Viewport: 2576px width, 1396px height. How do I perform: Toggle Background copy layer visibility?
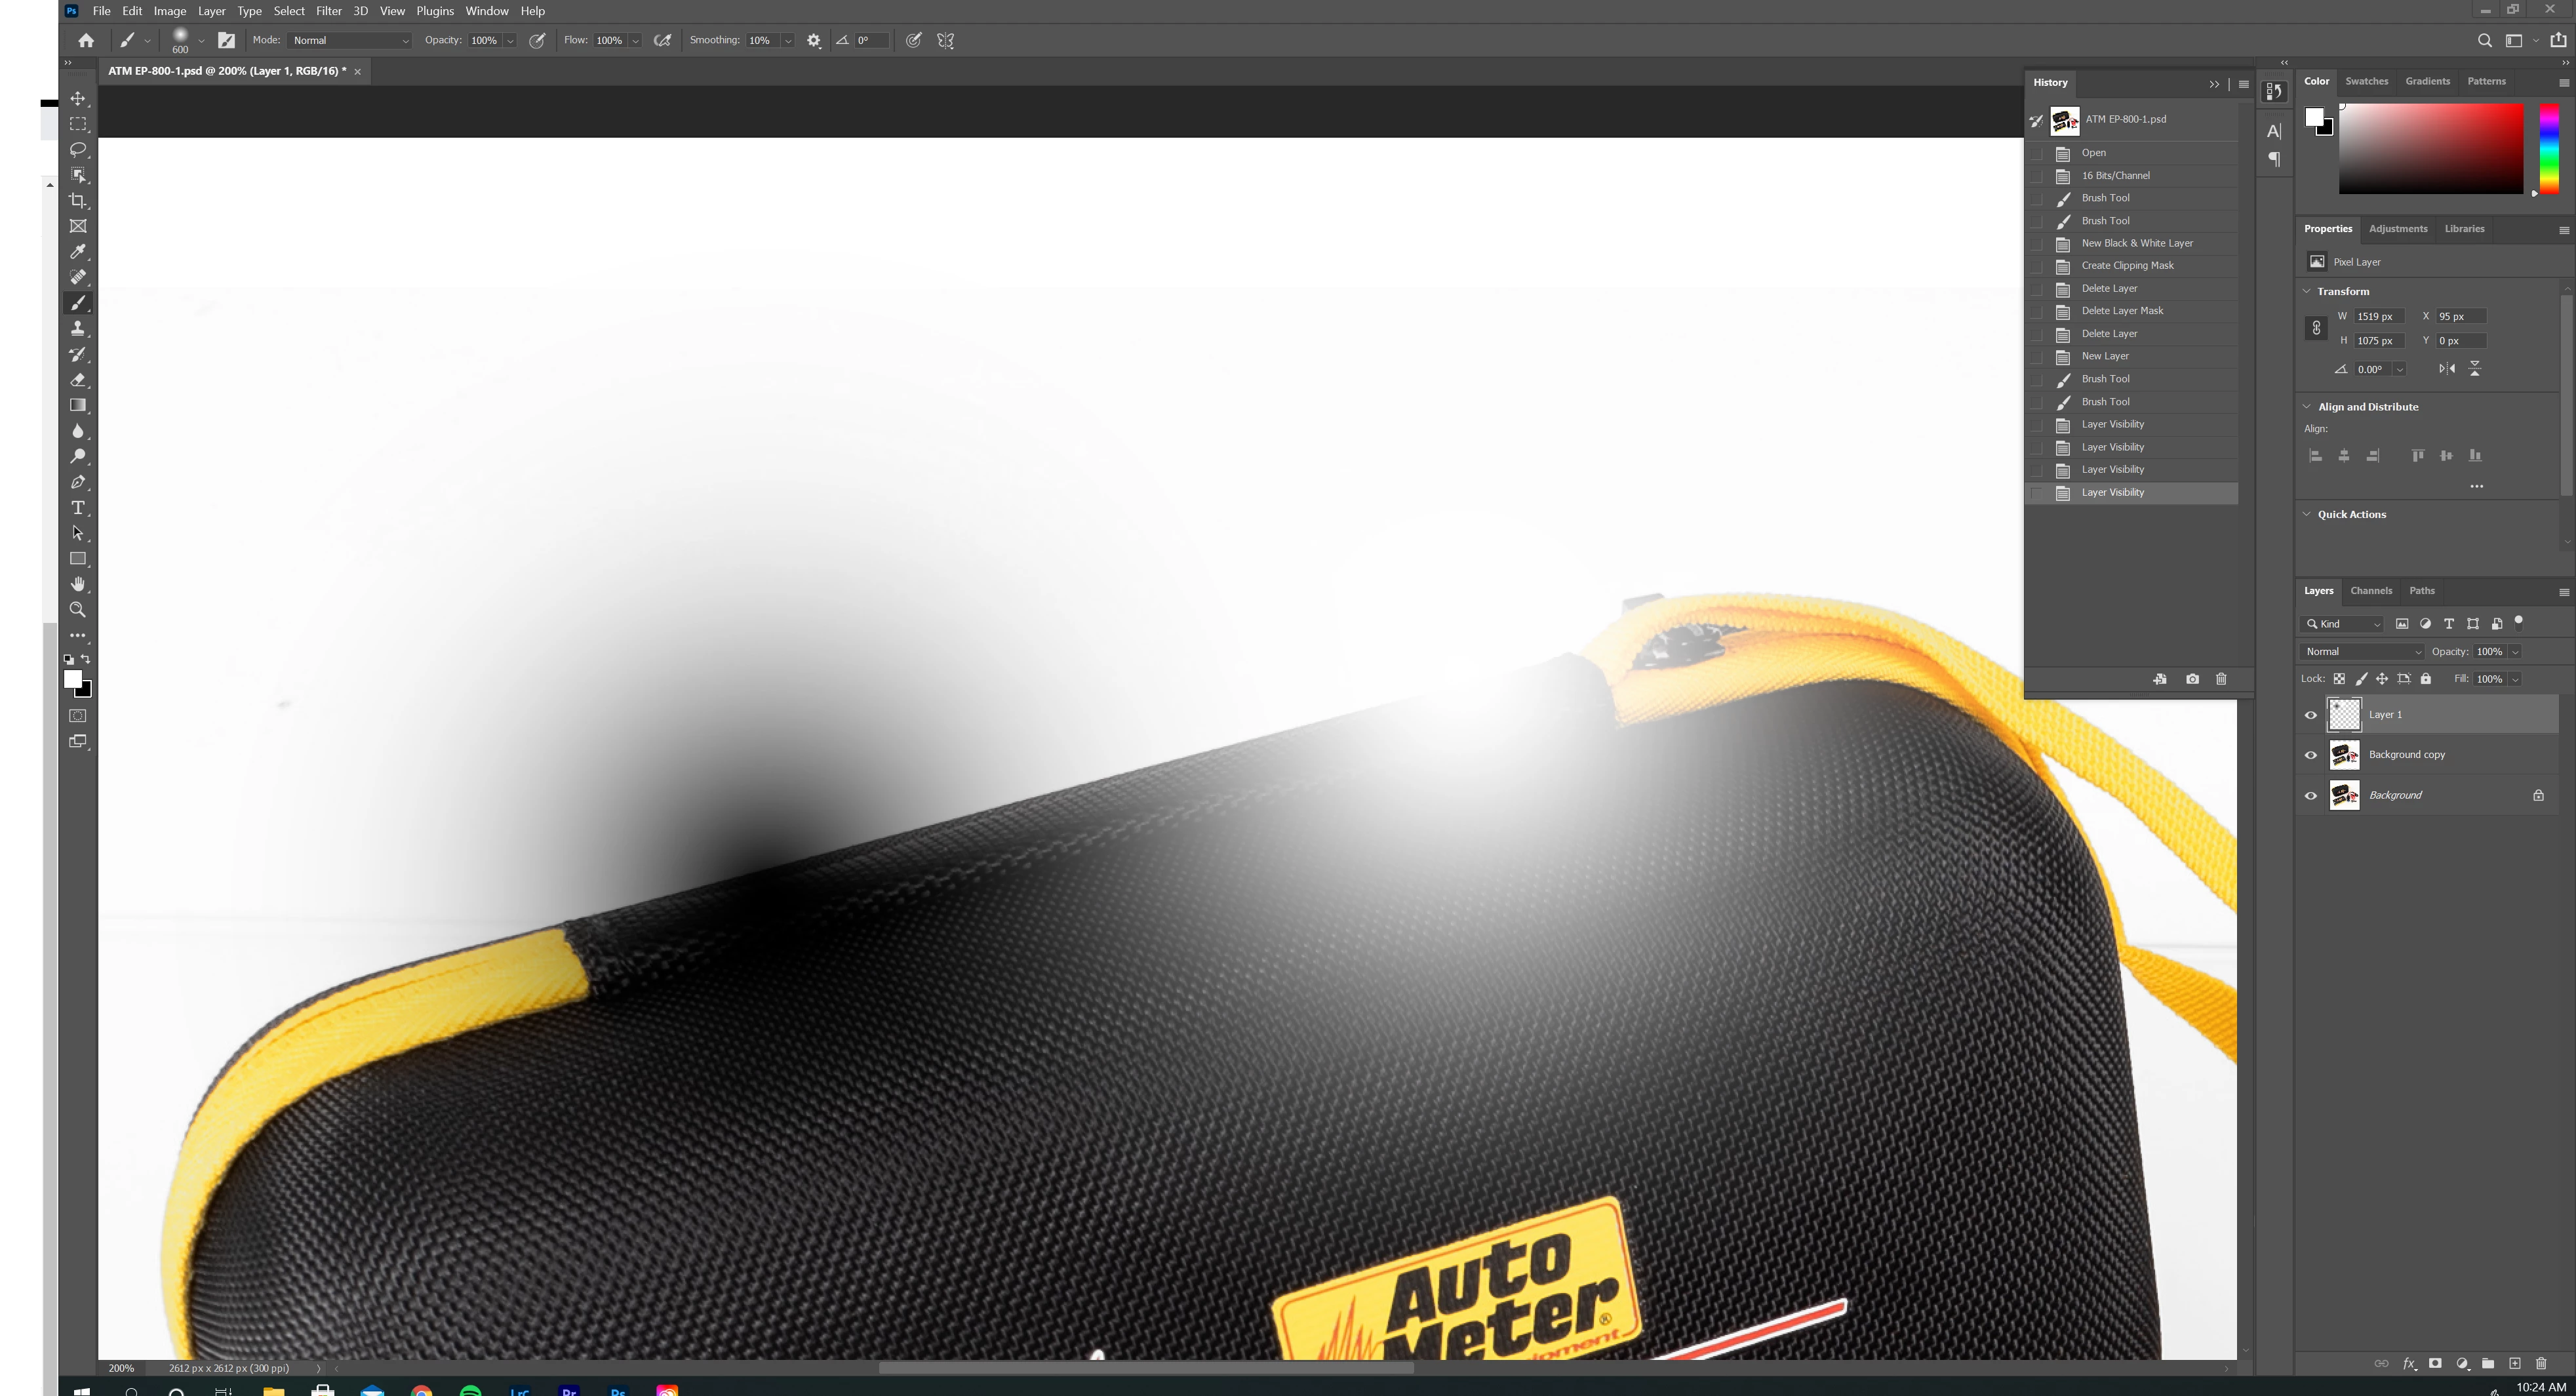click(2311, 755)
